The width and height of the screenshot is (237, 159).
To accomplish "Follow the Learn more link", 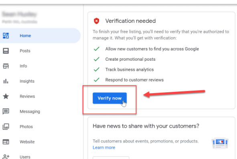I will click(x=104, y=147).
